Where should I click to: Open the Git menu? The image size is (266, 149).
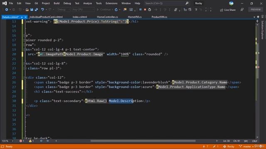(x=36, y=3)
